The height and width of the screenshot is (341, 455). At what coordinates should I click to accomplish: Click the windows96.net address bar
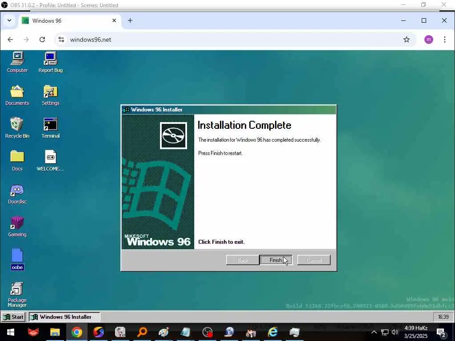(235, 40)
